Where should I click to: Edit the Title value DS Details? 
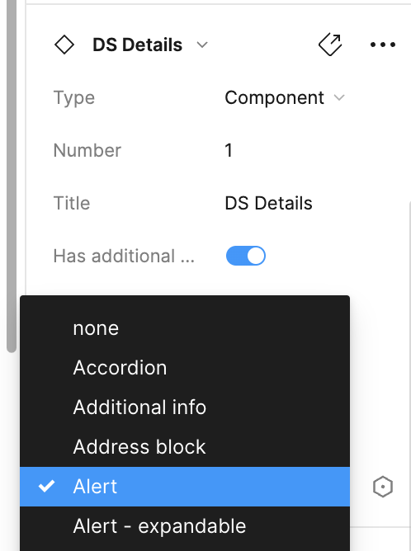pyautogui.click(x=268, y=203)
